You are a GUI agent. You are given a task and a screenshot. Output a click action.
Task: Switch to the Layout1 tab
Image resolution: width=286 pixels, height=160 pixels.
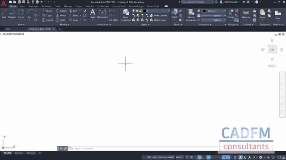tap(19, 153)
